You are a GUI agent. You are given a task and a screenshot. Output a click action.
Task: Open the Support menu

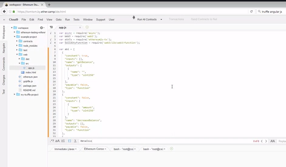tap(100, 19)
